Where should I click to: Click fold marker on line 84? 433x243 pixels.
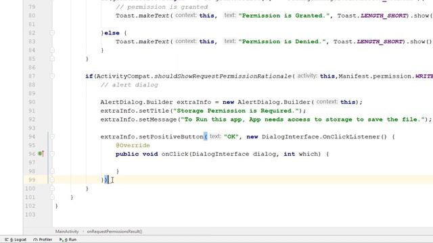[52, 50]
